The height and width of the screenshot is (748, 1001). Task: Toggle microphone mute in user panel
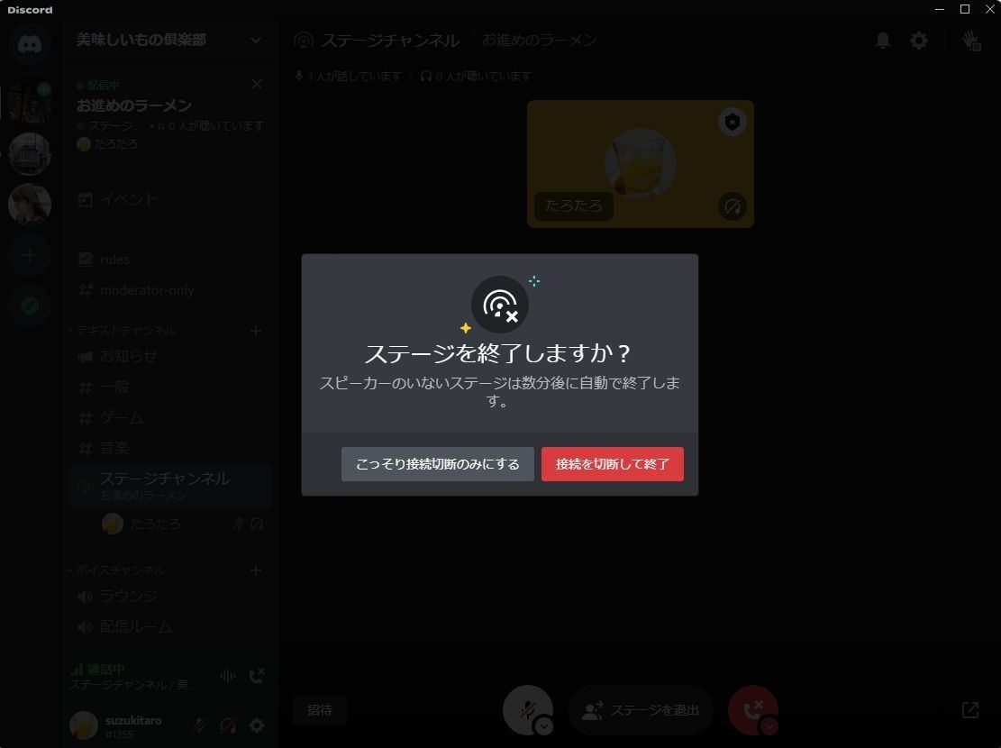point(198,725)
